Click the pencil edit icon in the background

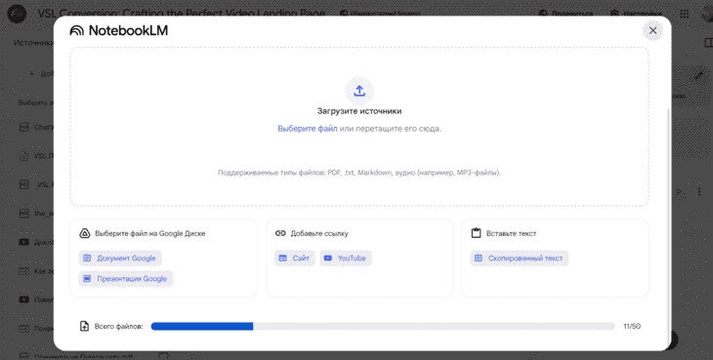tap(699, 76)
